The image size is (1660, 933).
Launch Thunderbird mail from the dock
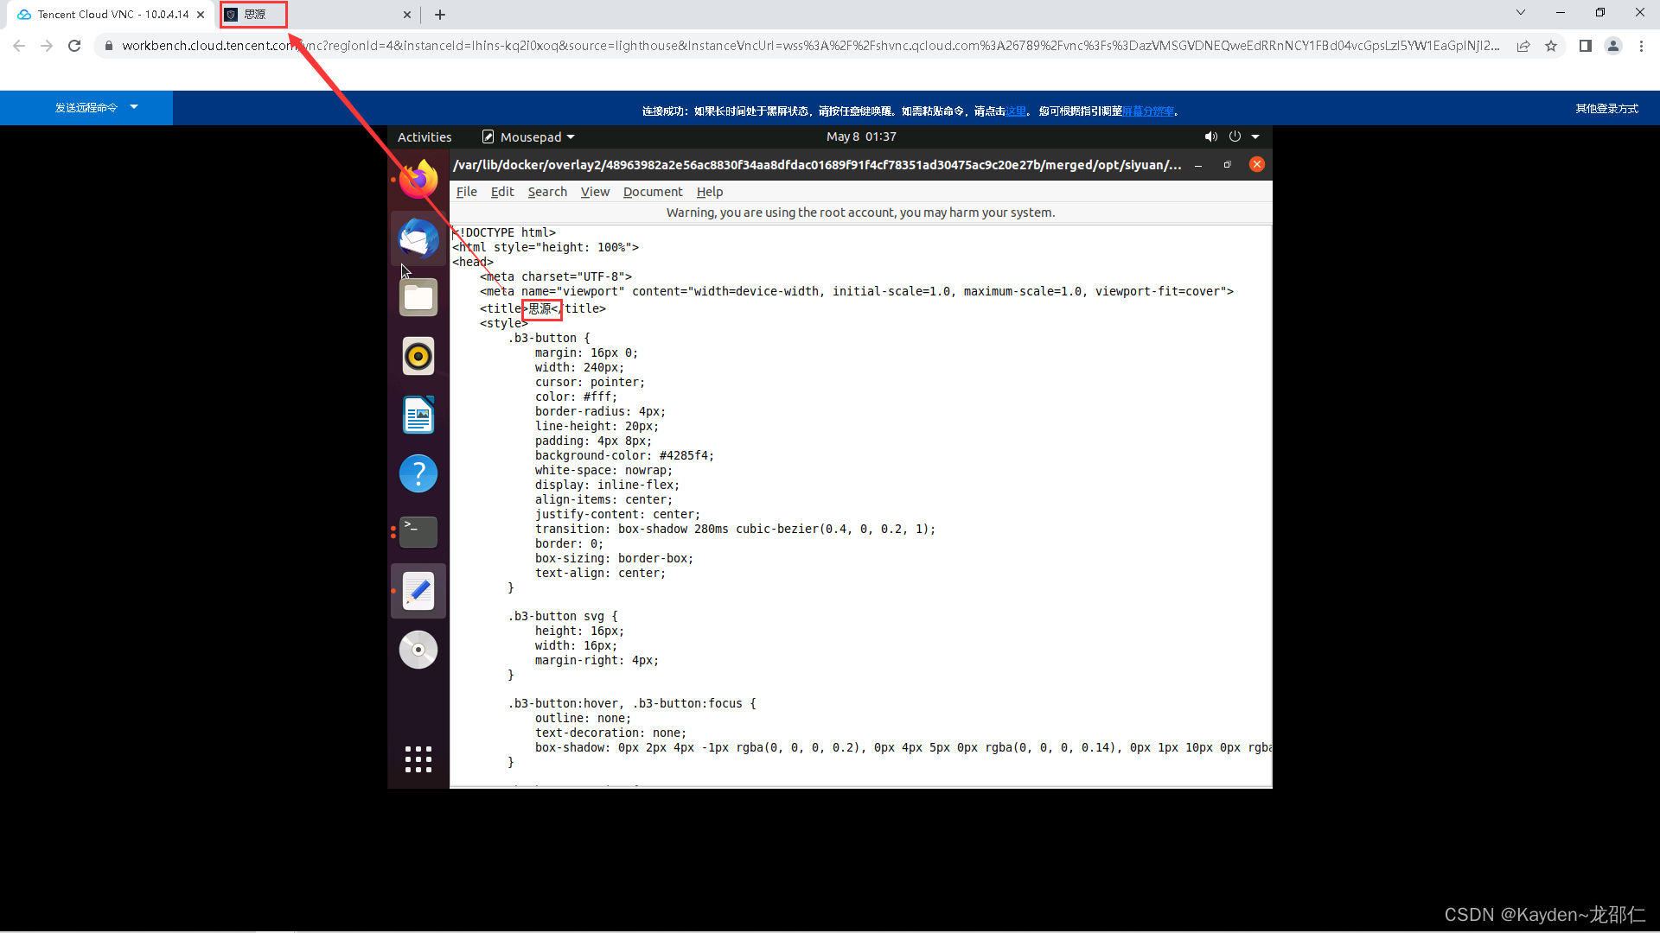(418, 238)
